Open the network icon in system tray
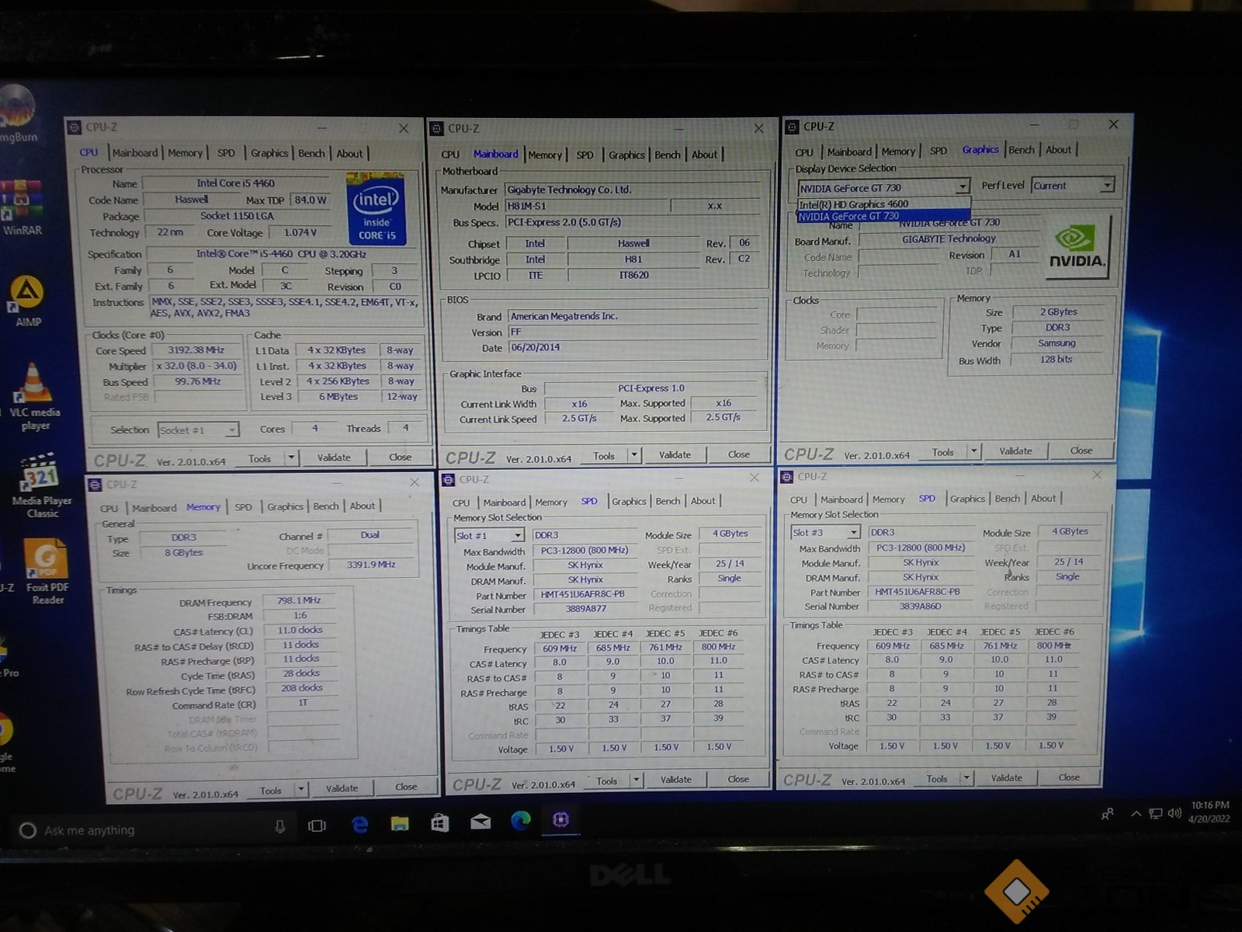 (1156, 813)
